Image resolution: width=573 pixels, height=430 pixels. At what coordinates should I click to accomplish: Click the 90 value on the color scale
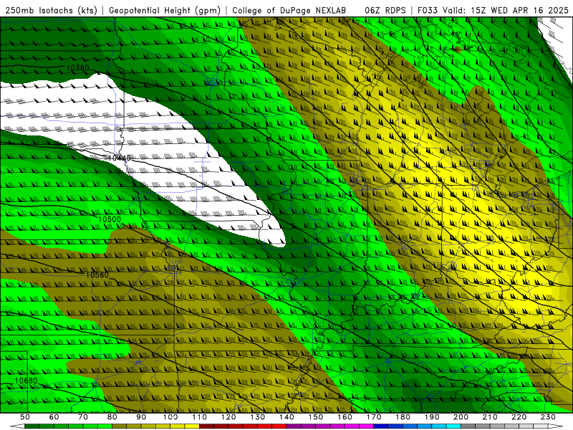(x=141, y=417)
